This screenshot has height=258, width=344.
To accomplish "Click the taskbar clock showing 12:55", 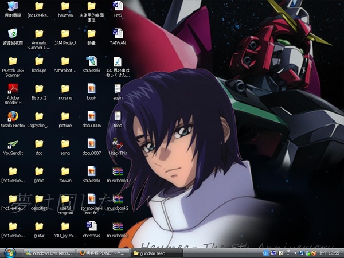I will tap(329, 253).
